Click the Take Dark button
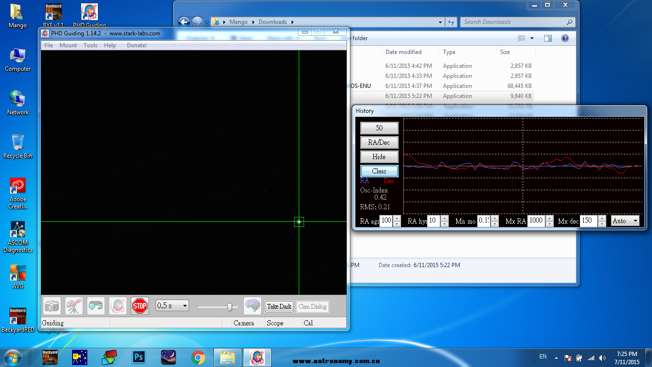The width and height of the screenshot is (652, 367). [x=279, y=306]
